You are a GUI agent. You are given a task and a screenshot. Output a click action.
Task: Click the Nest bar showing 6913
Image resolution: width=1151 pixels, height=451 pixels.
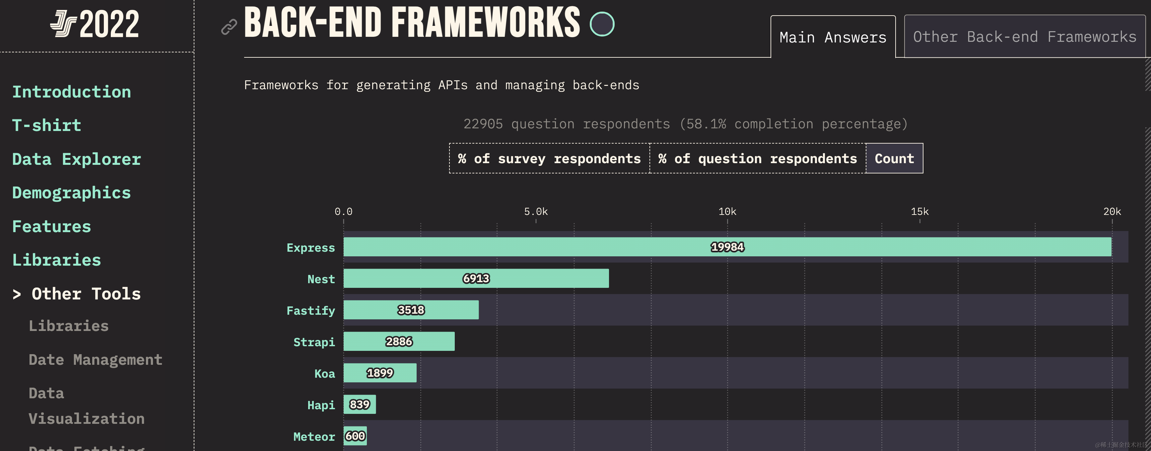point(476,279)
